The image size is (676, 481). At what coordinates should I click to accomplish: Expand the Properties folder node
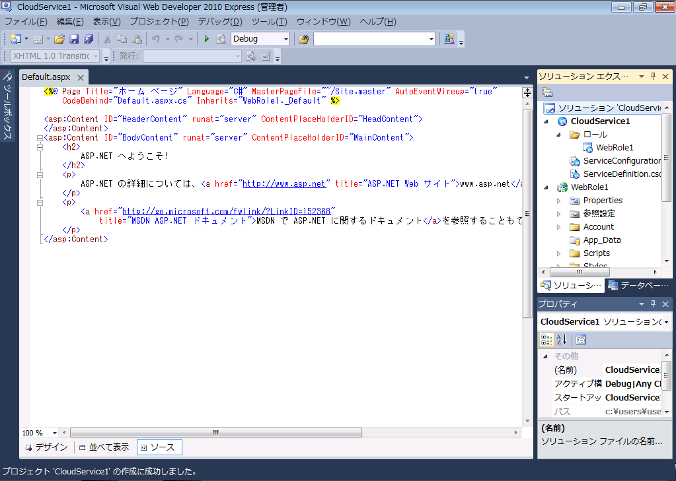(559, 201)
